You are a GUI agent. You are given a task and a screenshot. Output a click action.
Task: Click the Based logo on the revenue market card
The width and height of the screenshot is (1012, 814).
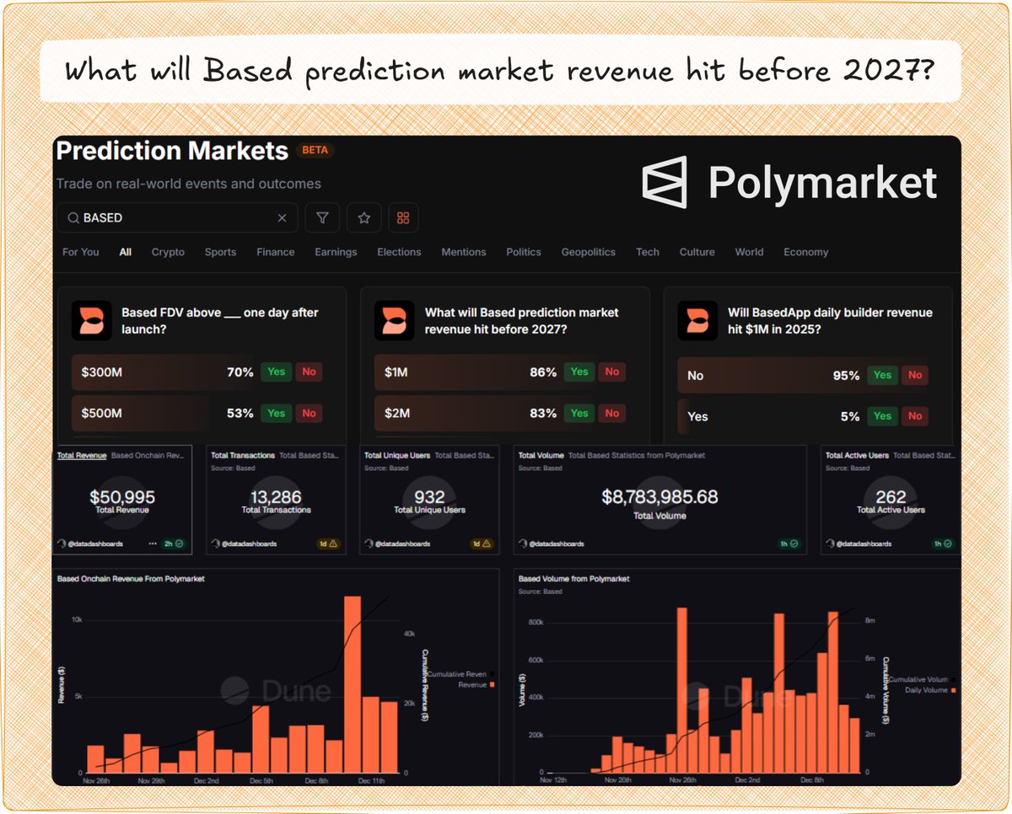click(395, 321)
